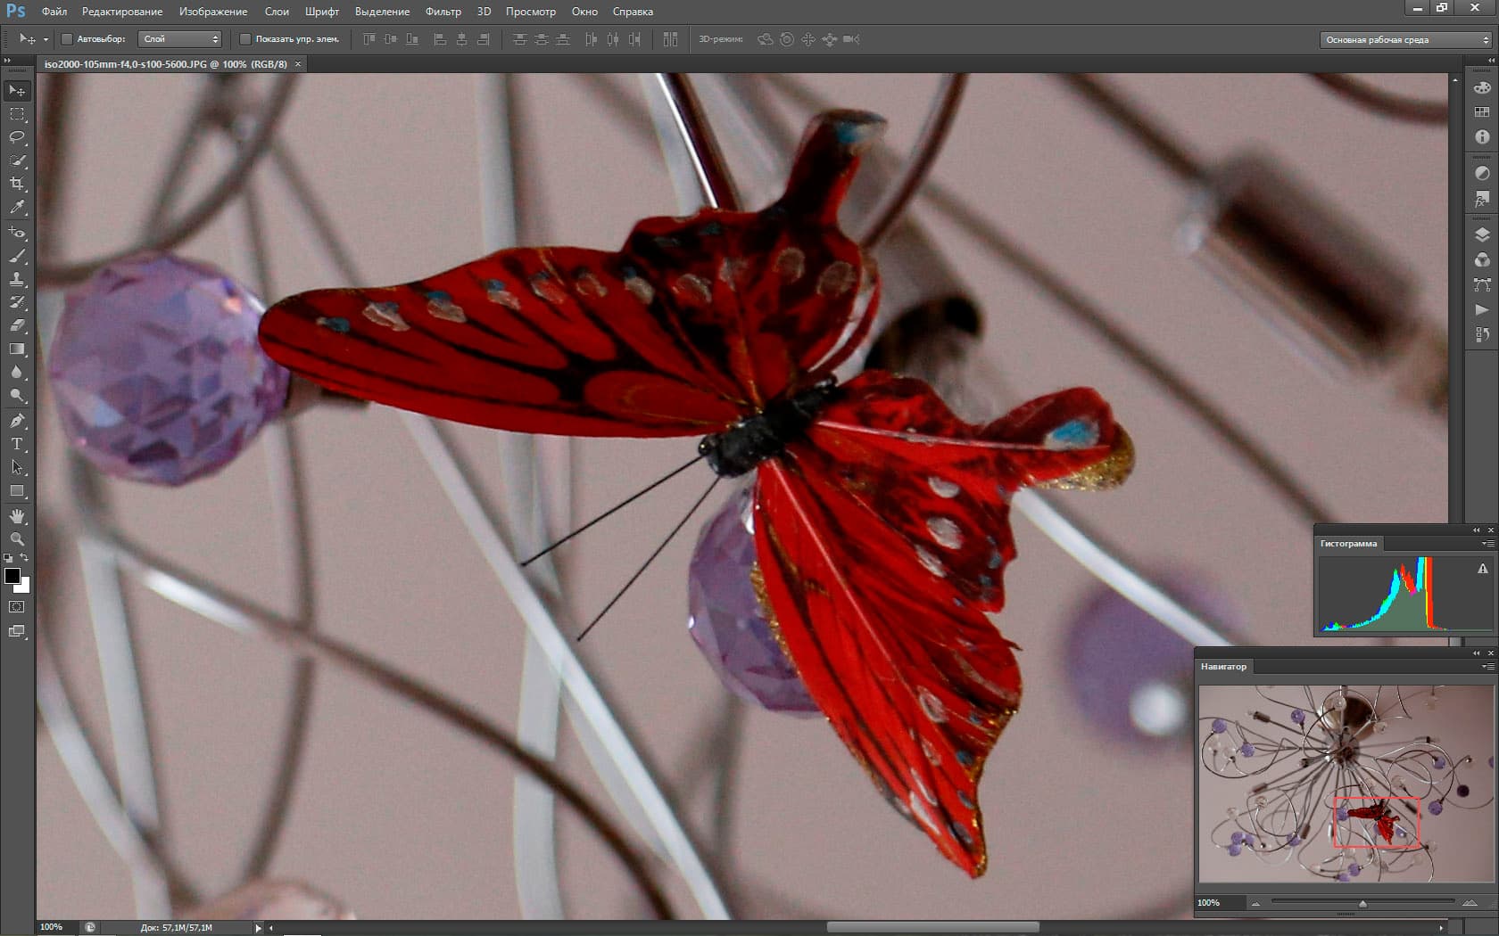Select the Horizontal Type tool

pos(17,444)
